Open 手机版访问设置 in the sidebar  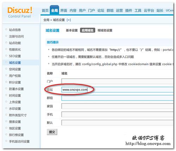[x=19, y=142]
